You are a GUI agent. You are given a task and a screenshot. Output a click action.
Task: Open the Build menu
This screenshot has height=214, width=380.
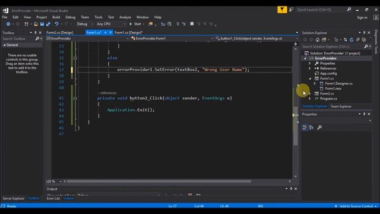56,17
